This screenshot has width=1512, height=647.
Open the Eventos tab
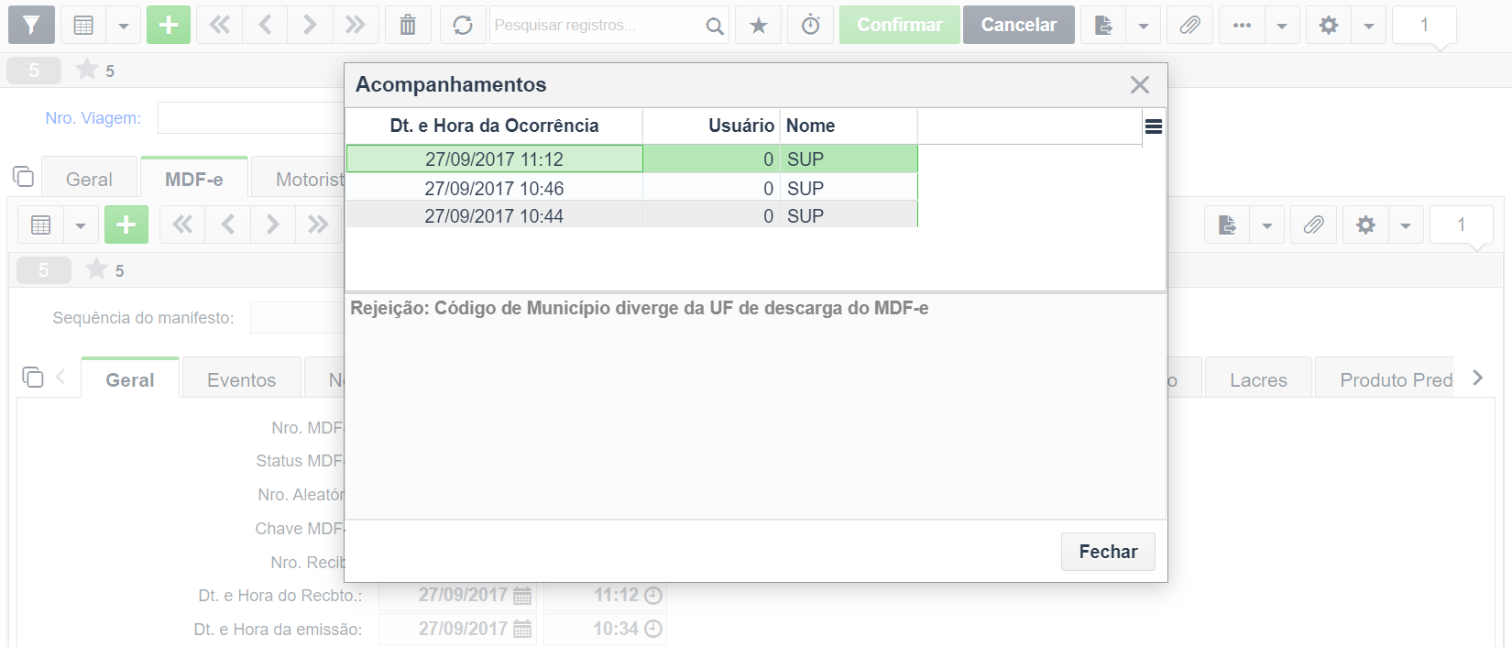tap(242, 379)
